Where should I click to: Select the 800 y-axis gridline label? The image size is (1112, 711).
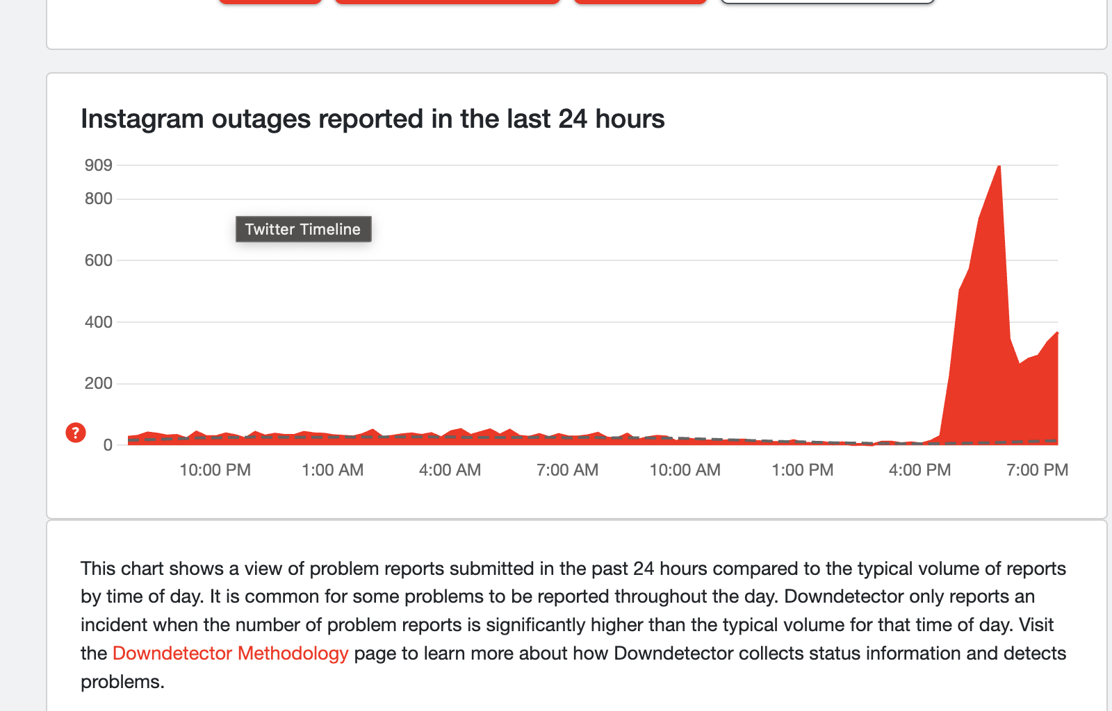click(98, 199)
